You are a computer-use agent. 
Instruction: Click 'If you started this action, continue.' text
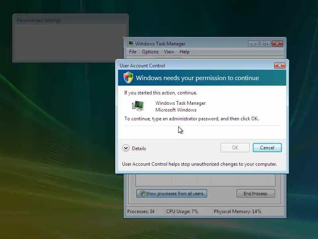click(161, 93)
